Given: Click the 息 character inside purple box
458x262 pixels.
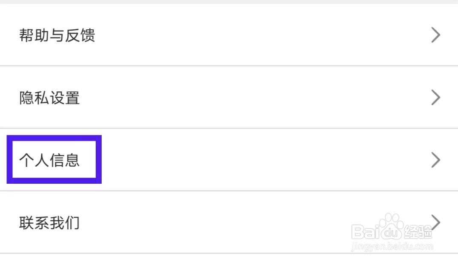Looking at the screenshot, I should (72, 160).
